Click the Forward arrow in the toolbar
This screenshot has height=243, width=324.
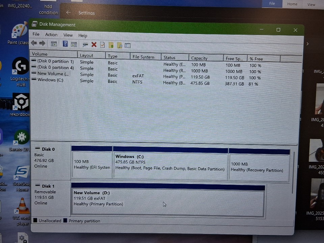point(42,44)
